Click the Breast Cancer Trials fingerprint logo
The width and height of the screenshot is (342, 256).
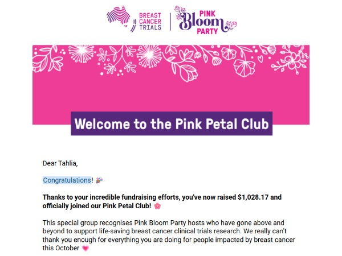[x=120, y=18]
